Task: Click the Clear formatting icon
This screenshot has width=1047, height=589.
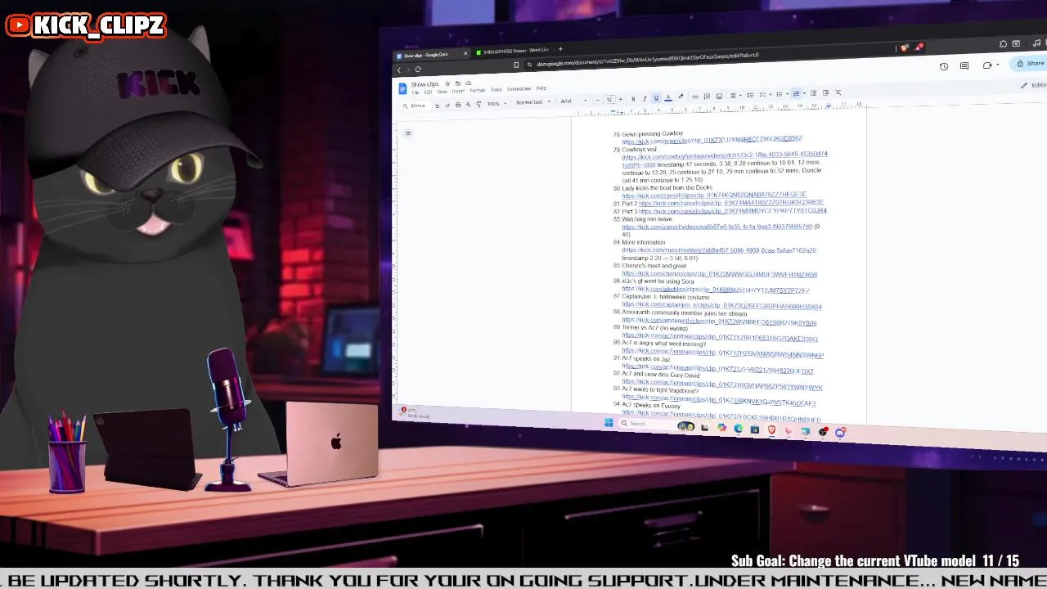Action: coord(838,92)
